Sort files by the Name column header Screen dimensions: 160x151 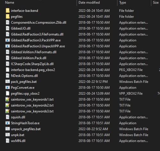pos(10,3)
